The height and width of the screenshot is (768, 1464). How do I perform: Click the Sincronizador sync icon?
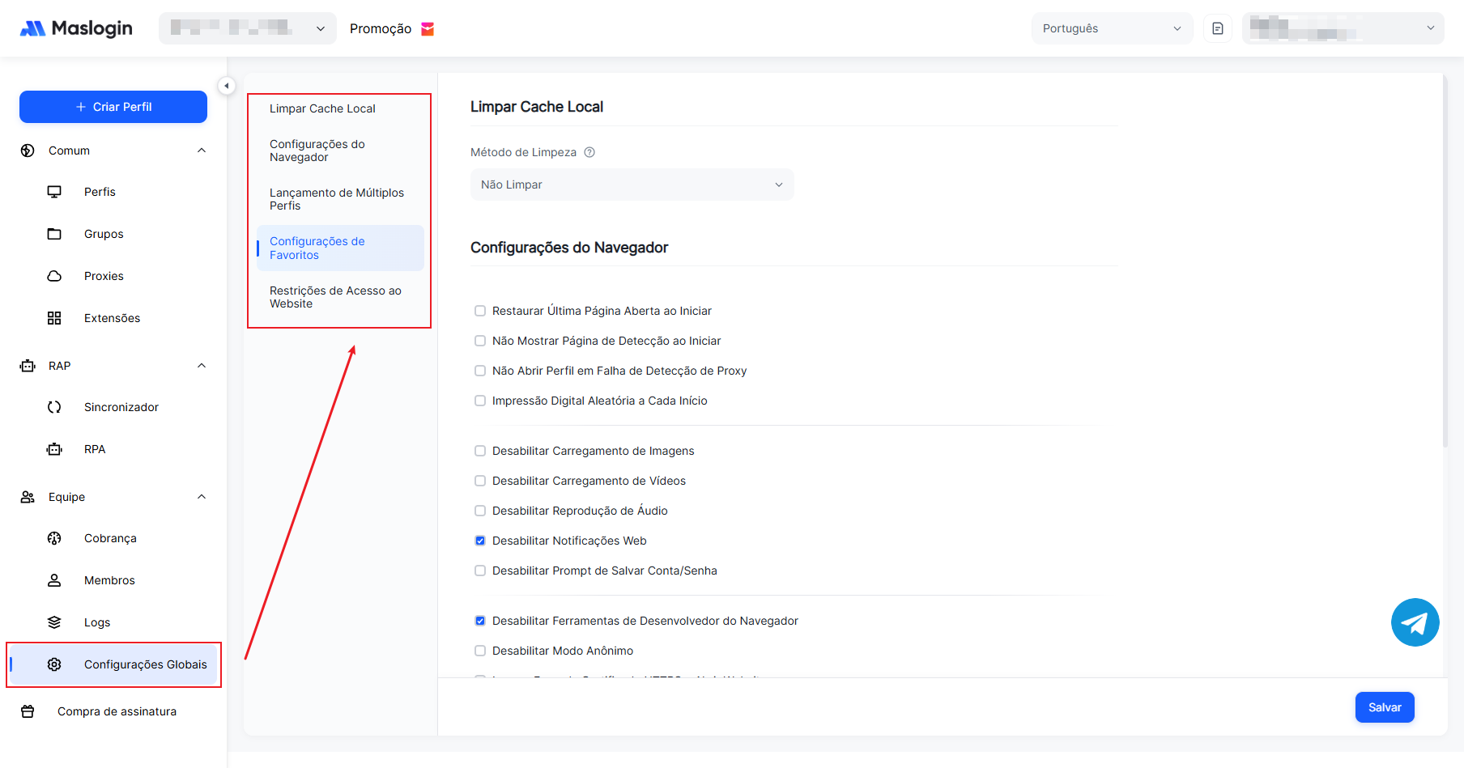tap(54, 407)
